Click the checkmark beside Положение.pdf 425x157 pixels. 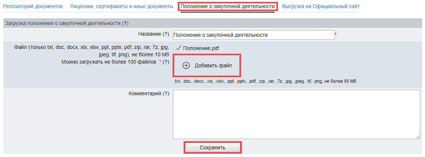178,48
